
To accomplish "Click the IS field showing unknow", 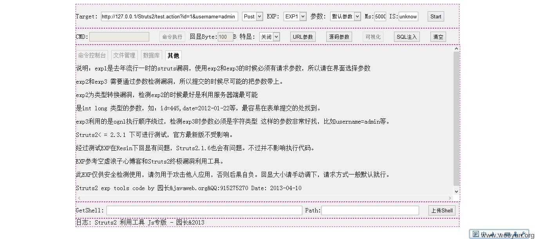I will pos(408,16).
